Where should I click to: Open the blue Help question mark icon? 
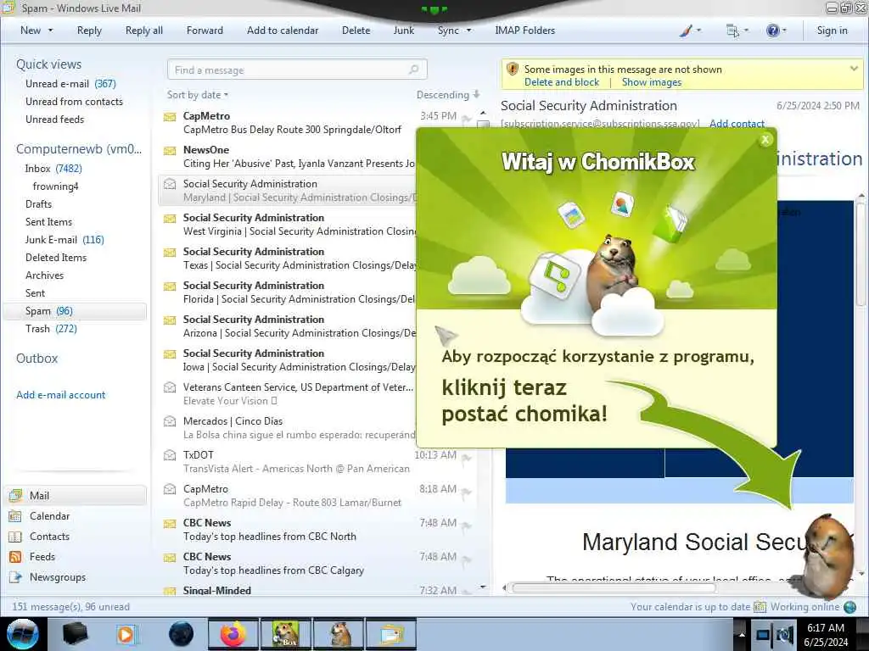pos(772,31)
